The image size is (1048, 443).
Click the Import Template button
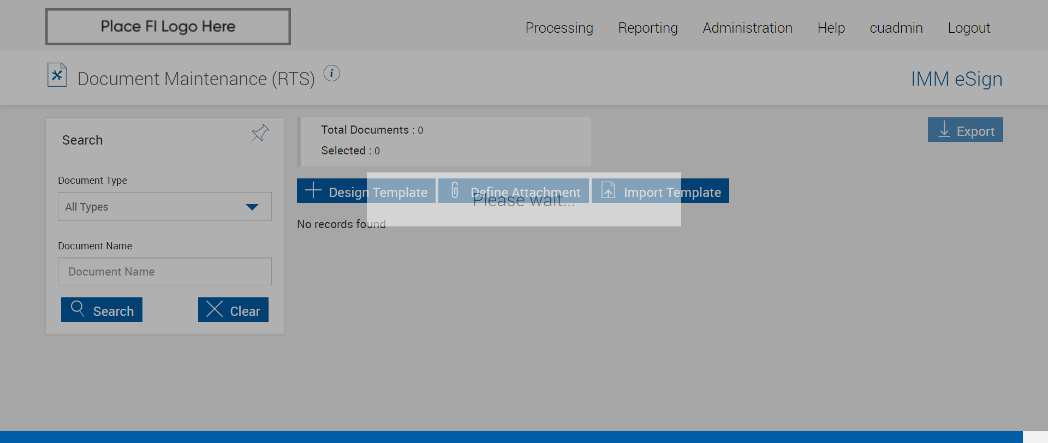tap(660, 191)
